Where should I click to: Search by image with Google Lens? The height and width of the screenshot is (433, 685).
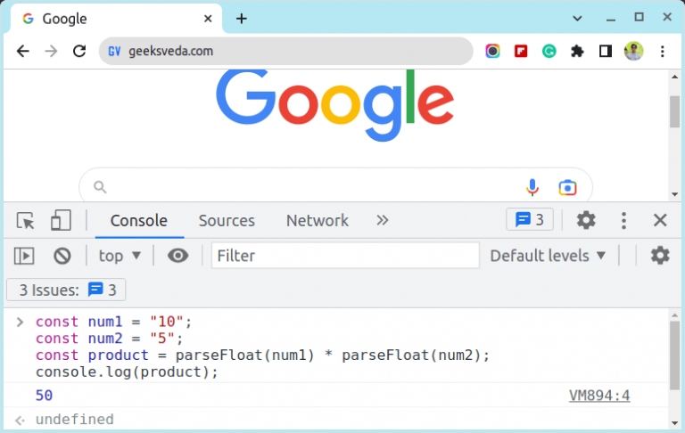(x=567, y=187)
